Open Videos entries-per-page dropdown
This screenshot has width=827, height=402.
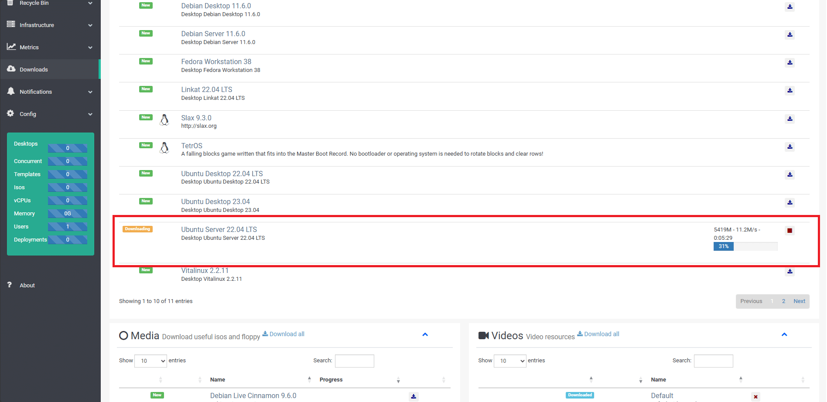click(x=509, y=361)
